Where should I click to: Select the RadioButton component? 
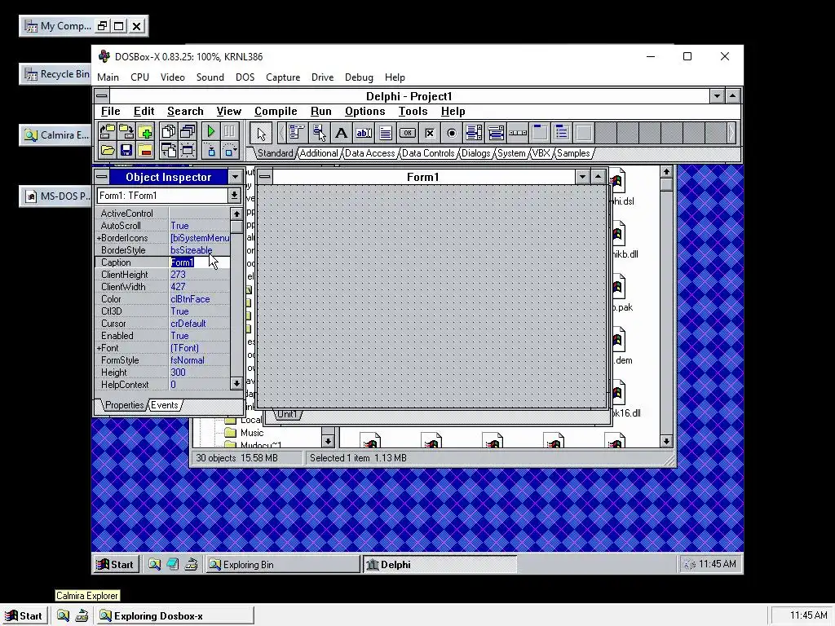tap(452, 133)
